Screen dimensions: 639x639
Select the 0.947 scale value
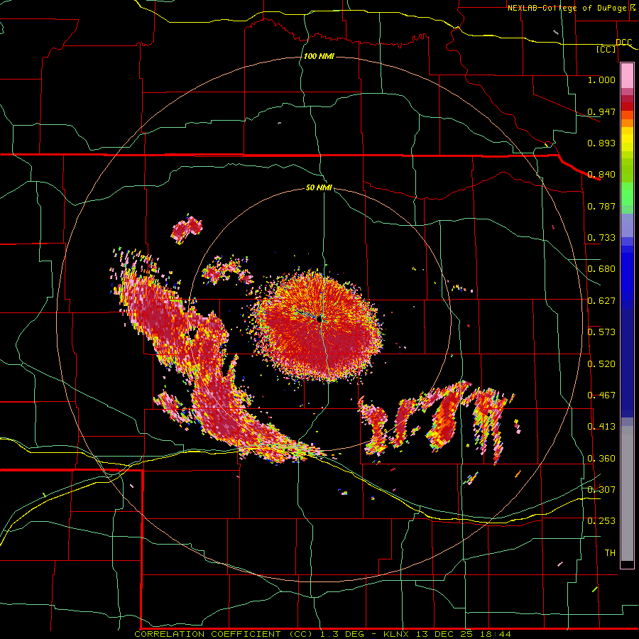click(x=601, y=111)
